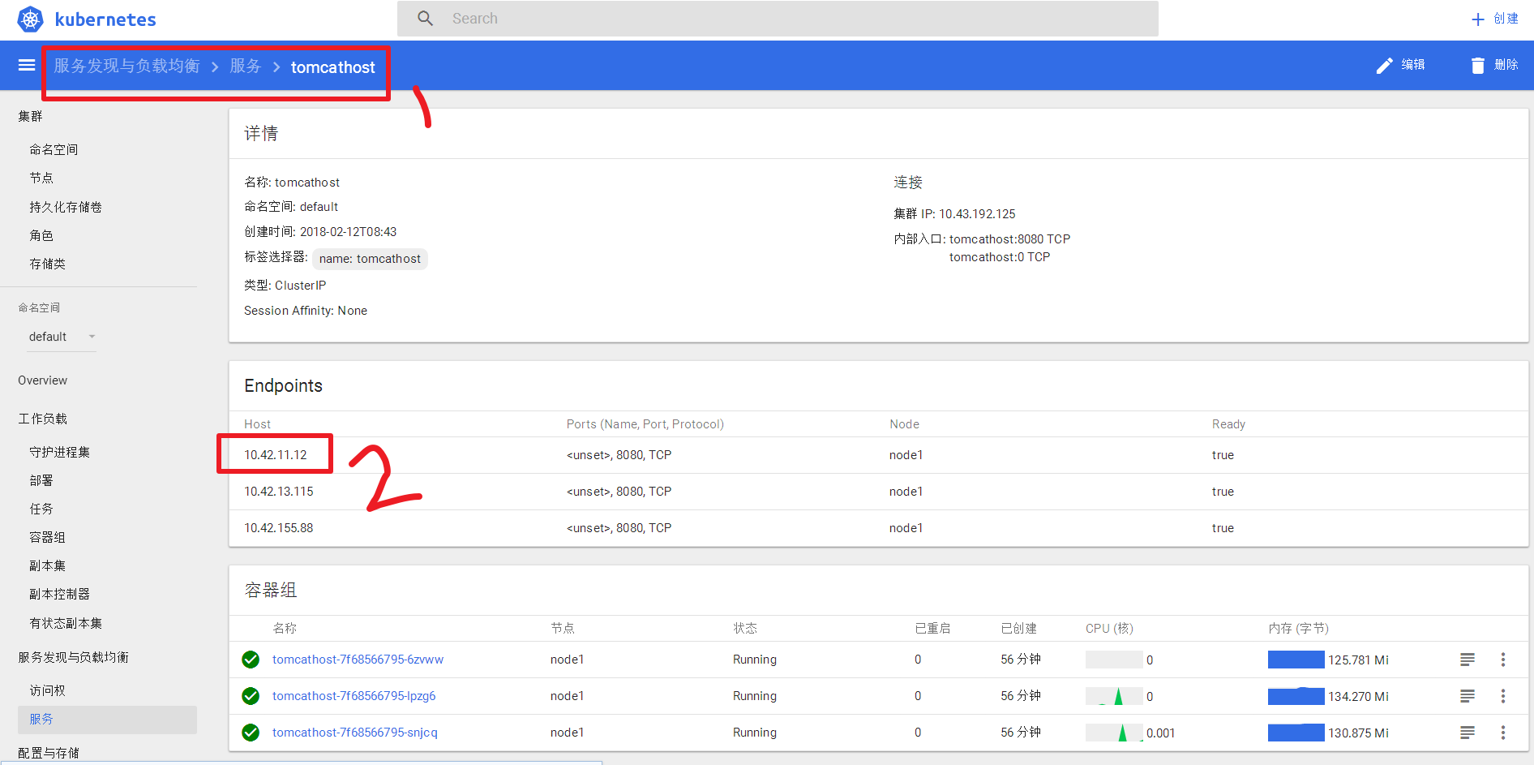Click the Kubernetes logo icon
Screen dimensions: 1534x765
click(x=31, y=19)
